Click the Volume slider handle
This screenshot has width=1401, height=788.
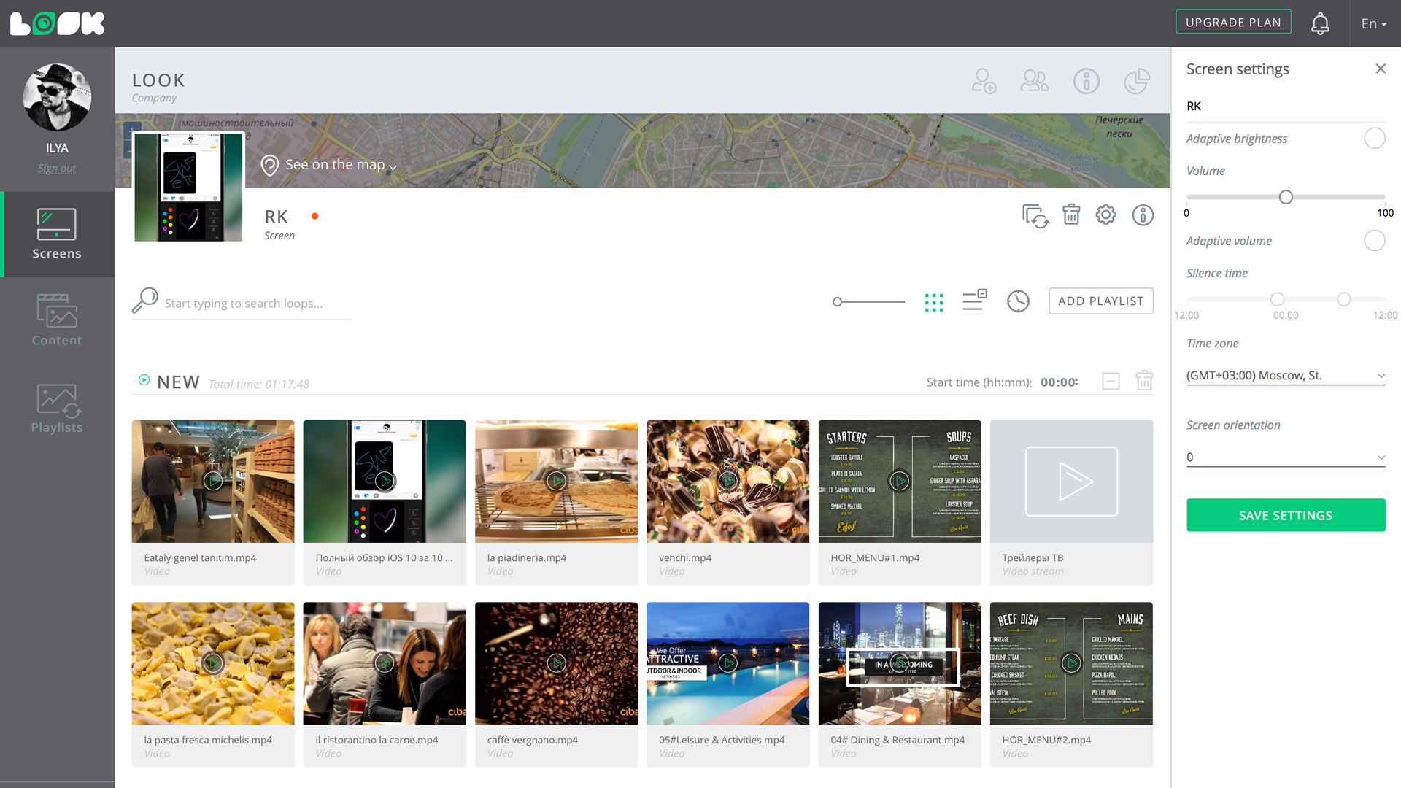[1286, 197]
